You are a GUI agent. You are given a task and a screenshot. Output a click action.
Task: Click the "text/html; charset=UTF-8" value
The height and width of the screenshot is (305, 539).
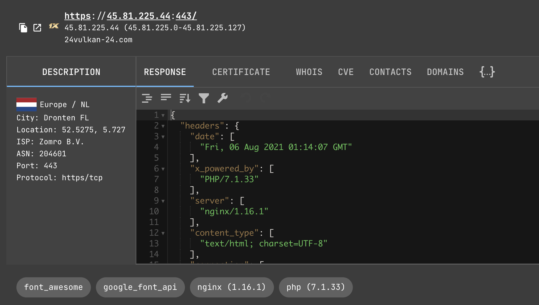click(264, 244)
